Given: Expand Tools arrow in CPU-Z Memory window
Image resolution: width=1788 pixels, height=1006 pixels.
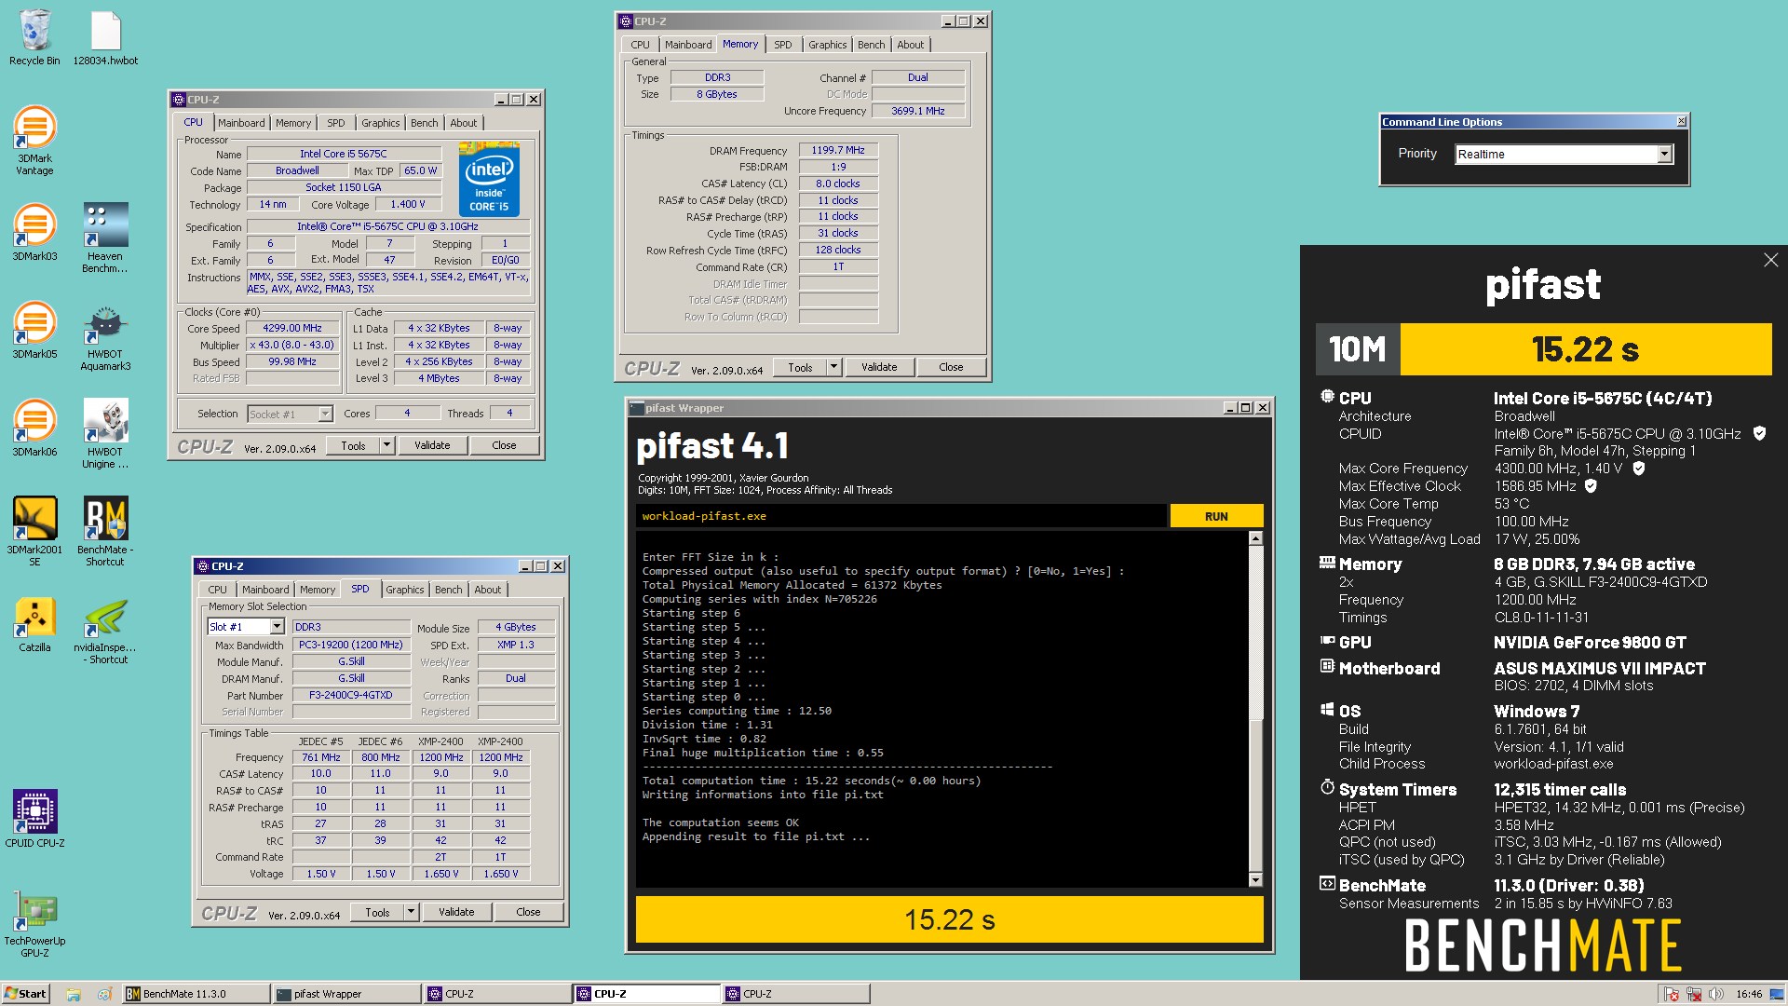Looking at the screenshot, I should pyautogui.click(x=833, y=367).
